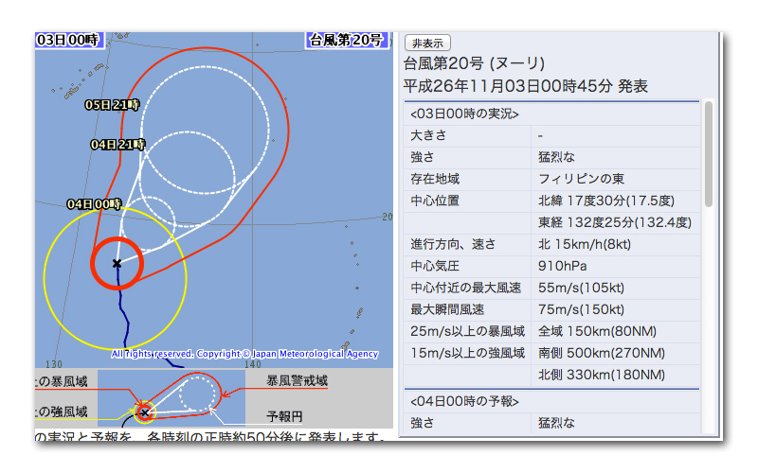Click the 存在地域 row label
Screen dimensions: 758x473
click(x=435, y=179)
